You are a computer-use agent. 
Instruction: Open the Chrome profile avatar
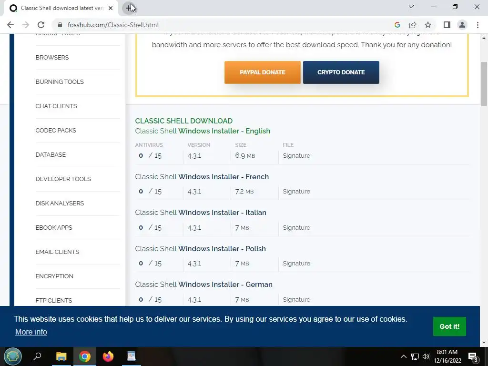[x=462, y=25]
